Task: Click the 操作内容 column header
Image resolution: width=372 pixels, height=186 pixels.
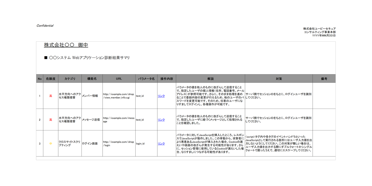Action: tap(167, 79)
